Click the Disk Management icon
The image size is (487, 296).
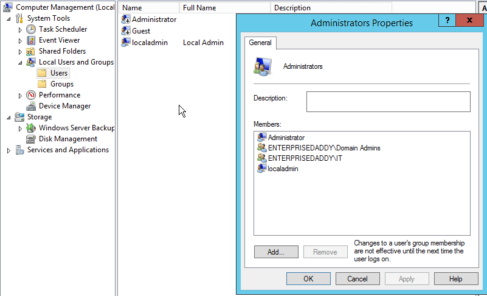[x=31, y=139]
